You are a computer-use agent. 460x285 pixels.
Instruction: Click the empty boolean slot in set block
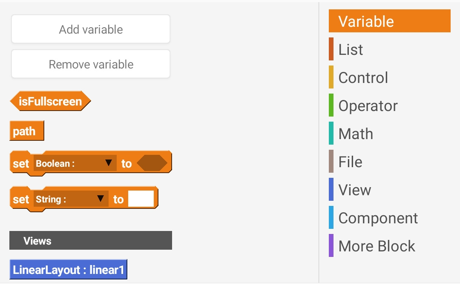(152, 163)
